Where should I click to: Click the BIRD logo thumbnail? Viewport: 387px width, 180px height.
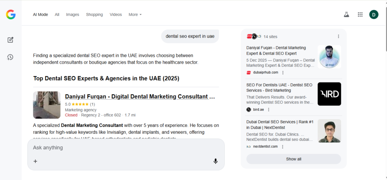pyautogui.click(x=329, y=94)
